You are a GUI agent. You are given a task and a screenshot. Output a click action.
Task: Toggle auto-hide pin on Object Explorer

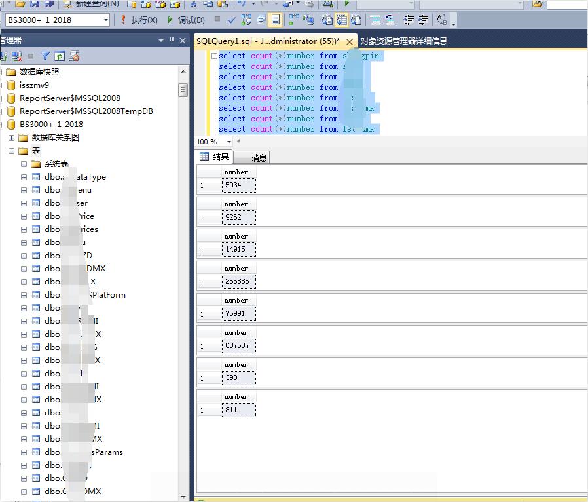(x=172, y=40)
